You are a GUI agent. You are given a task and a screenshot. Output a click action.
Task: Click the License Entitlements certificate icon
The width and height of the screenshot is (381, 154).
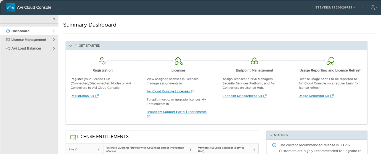coord(73,137)
